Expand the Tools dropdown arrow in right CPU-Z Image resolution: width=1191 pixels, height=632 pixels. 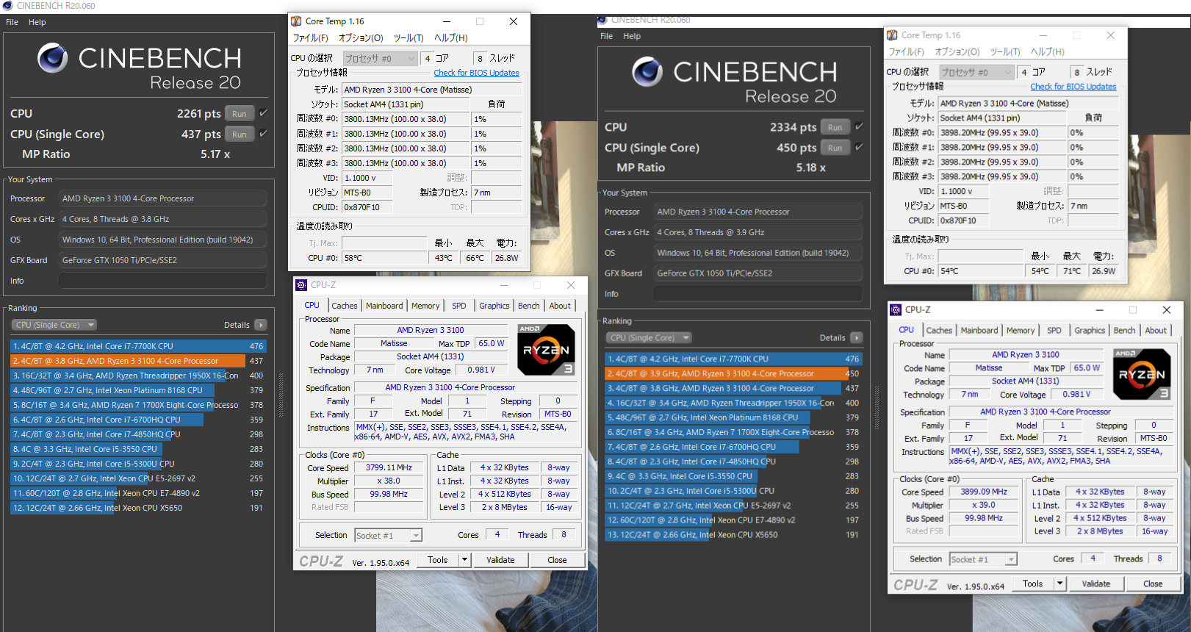(x=1059, y=583)
